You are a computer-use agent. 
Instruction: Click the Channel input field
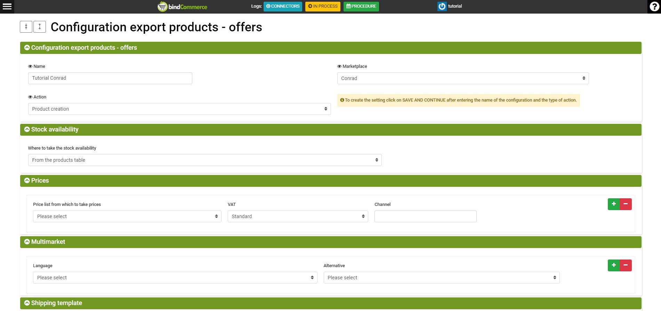(425, 216)
